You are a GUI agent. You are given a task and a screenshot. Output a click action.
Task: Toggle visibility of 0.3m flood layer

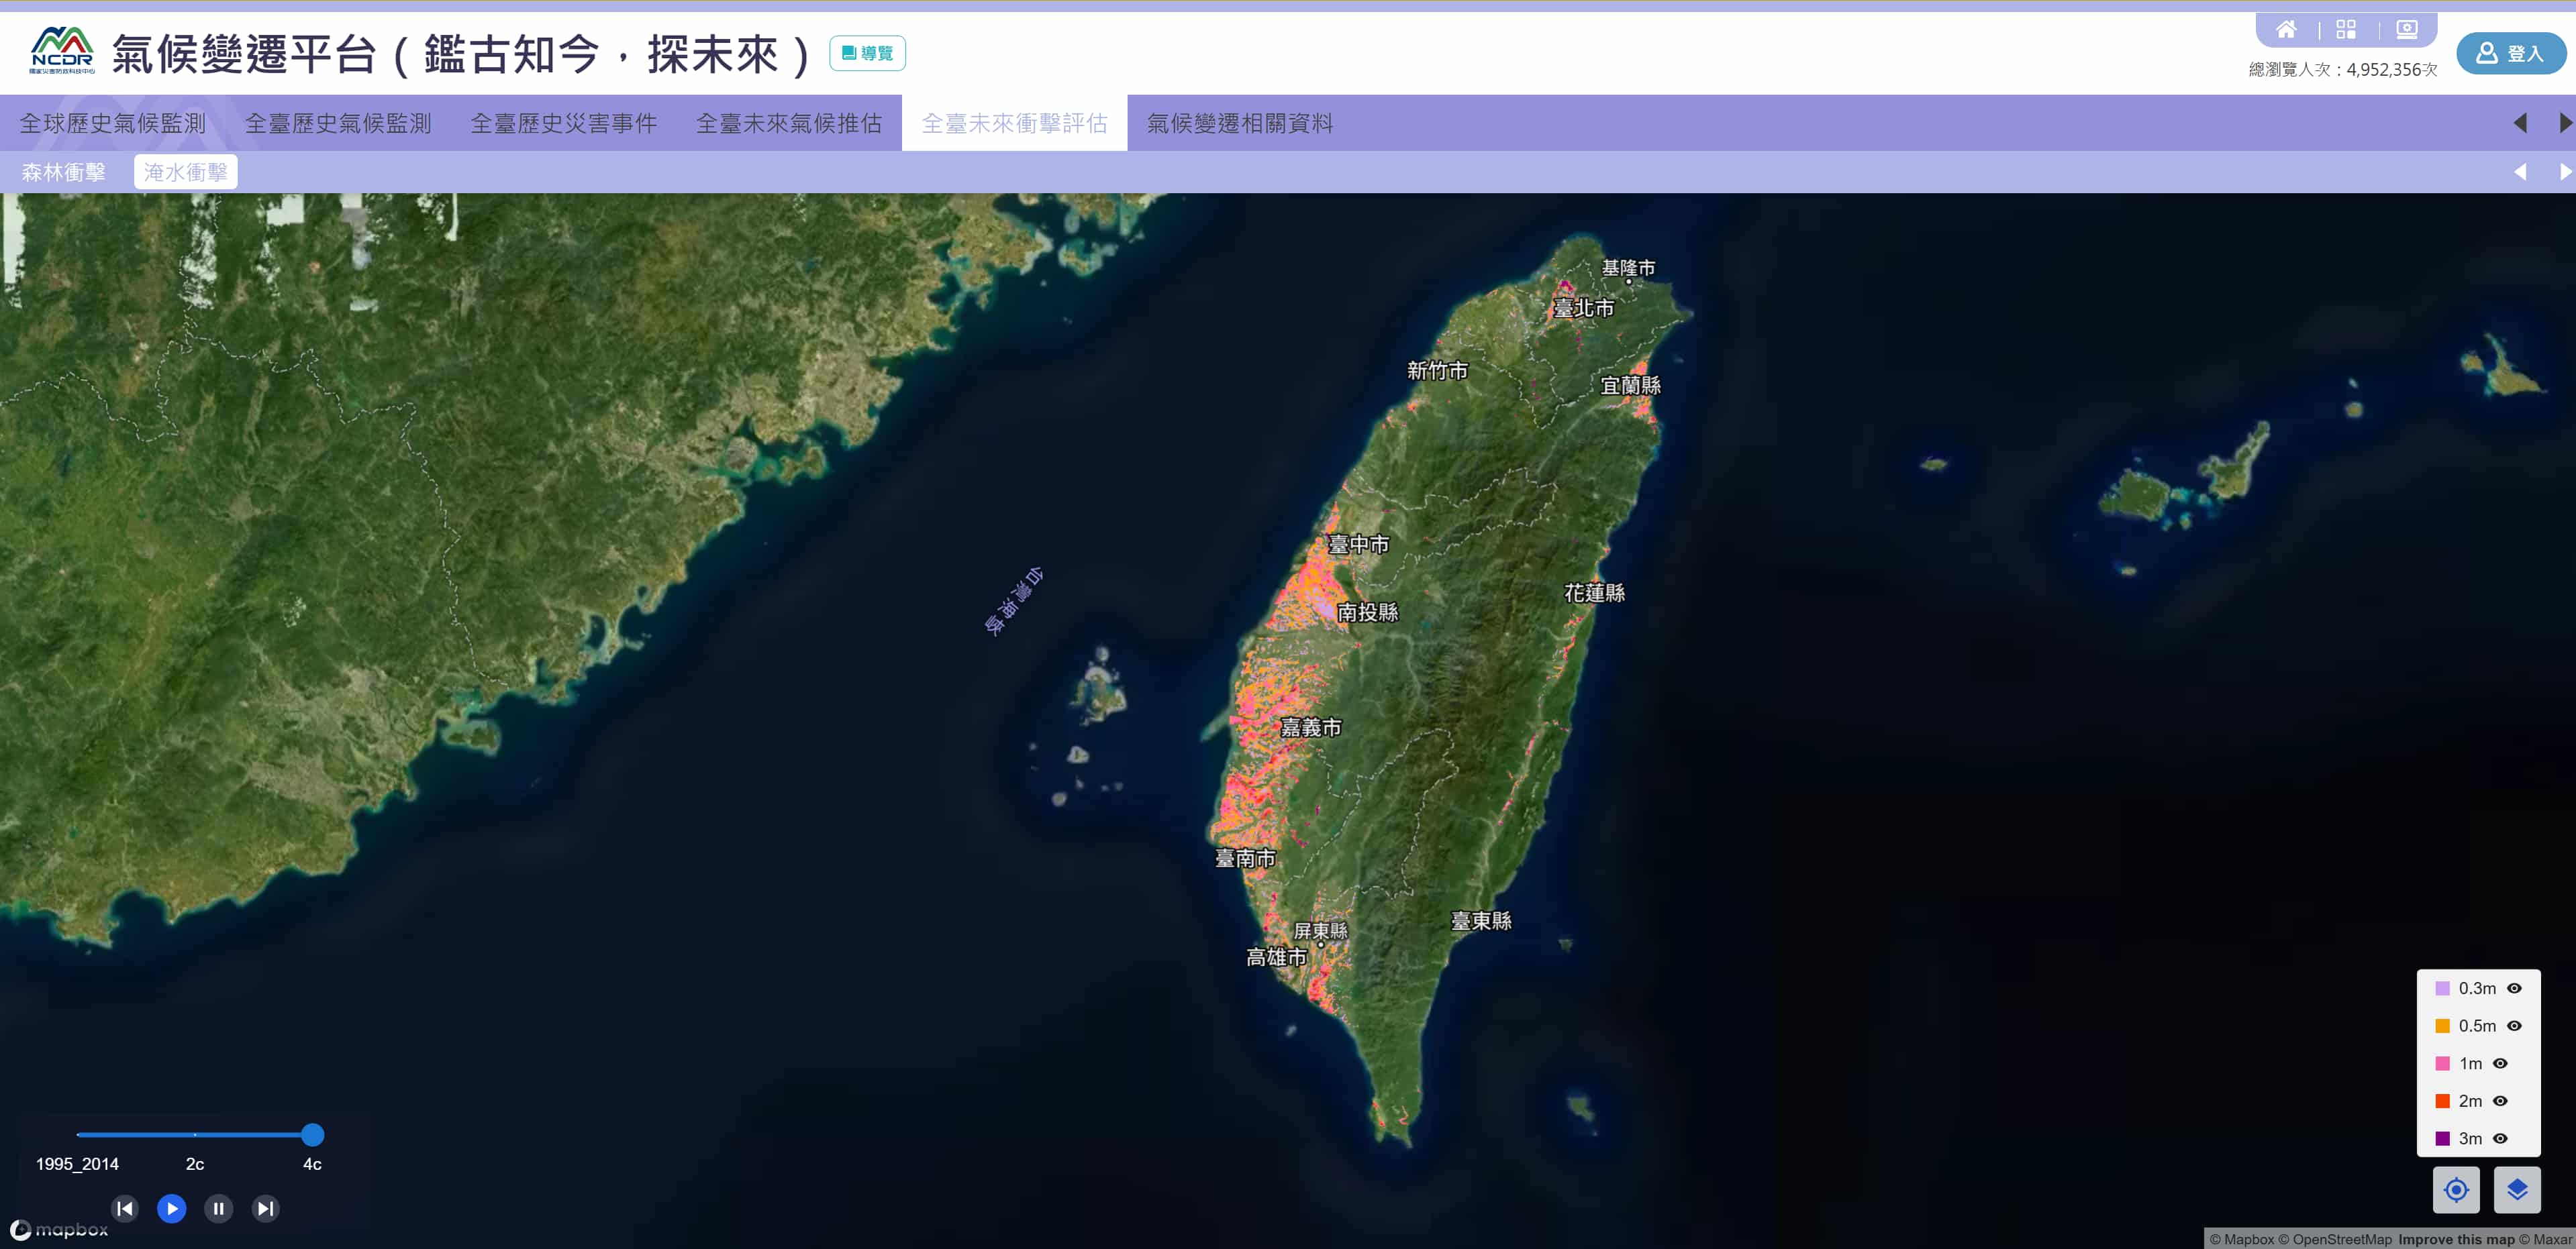[2514, 988]
